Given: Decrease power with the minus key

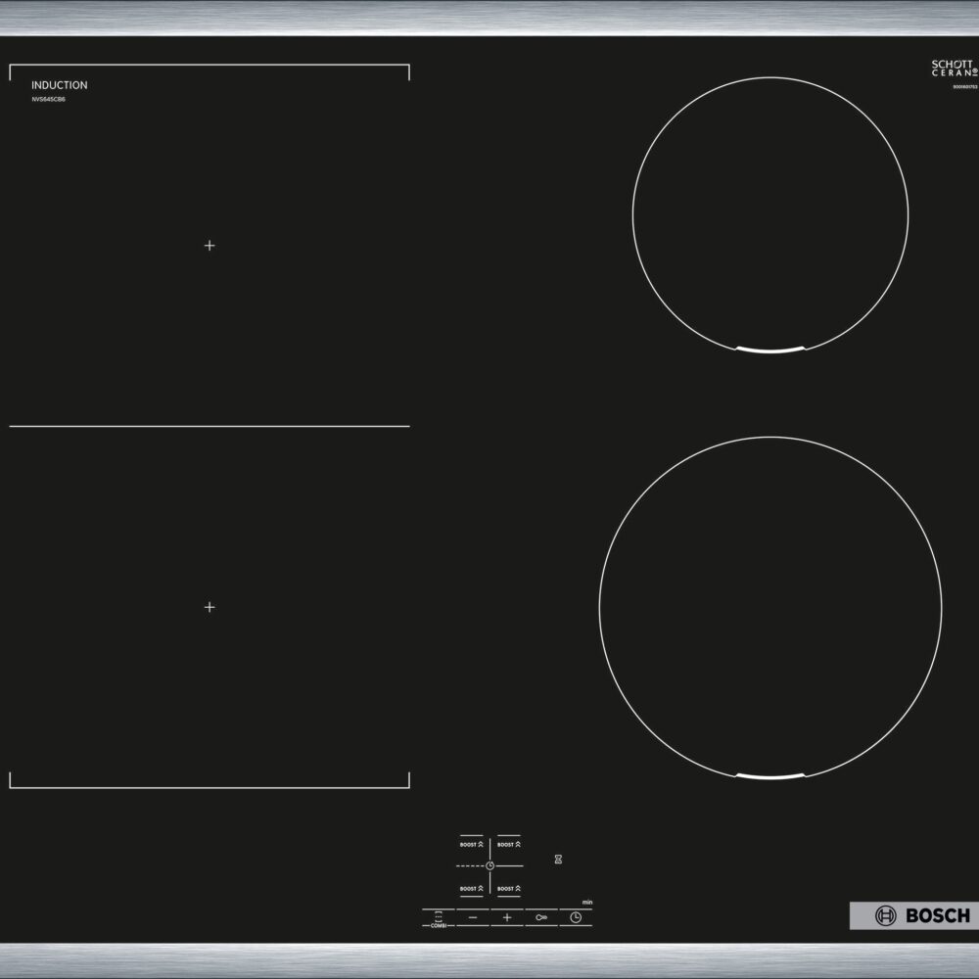Looking at the screenshot, I should [x=473, y=917].
